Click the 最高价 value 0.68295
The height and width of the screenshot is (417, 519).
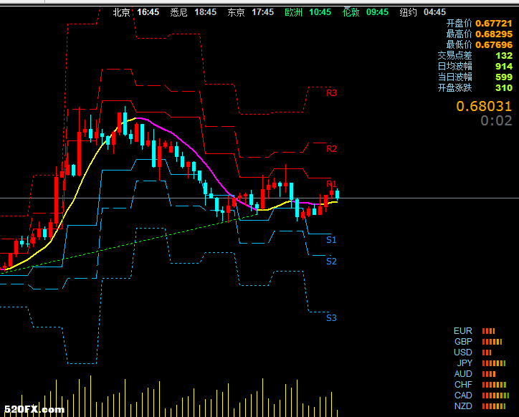[x=494, y=34]
